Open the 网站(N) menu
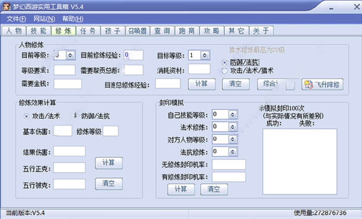This screenshot has height=219, width=362. (x=43, y=19)
